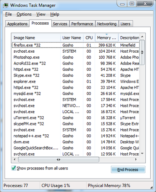Open the Performance tab
The height and width of the screenshot is (192, 156).
82,24
